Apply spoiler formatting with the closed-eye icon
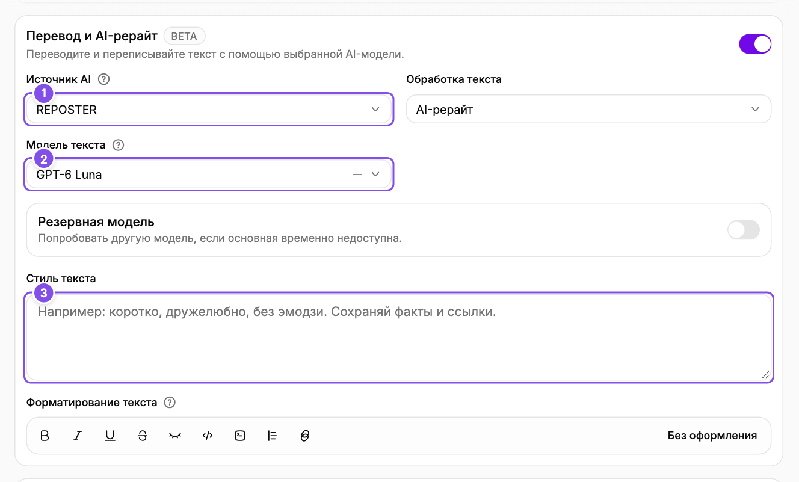Image resolution: width=799 pixels, height=482 pixels. (175, 436)
